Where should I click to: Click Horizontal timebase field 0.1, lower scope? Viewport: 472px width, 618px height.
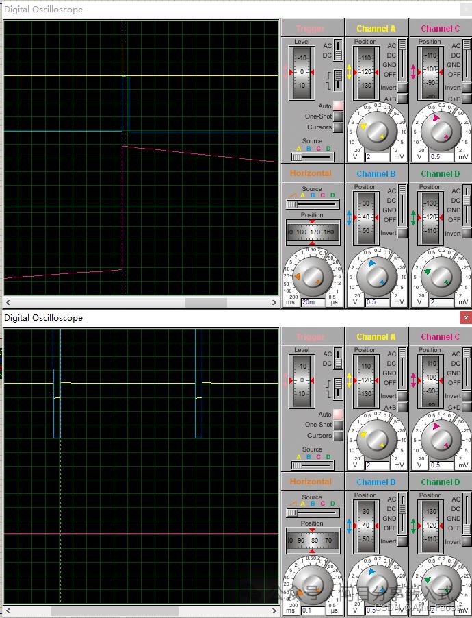tap(313, 610)
